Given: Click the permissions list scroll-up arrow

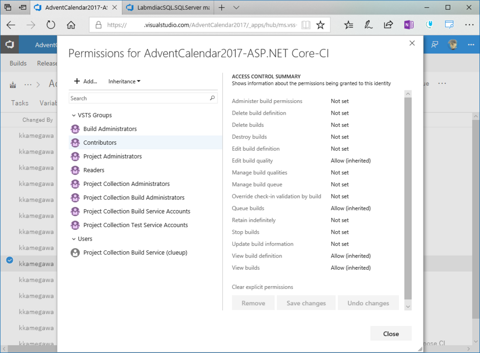Looking at the screenshot, I should 408,94.
